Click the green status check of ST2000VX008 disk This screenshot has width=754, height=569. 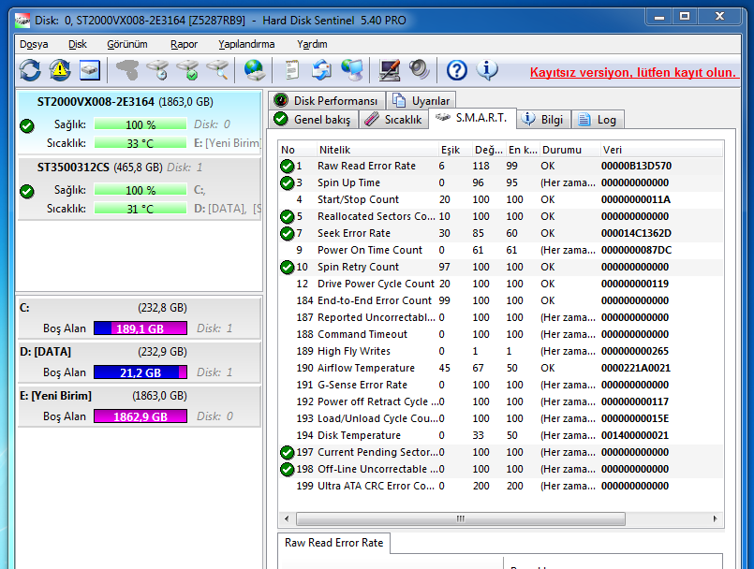point(27,126)
